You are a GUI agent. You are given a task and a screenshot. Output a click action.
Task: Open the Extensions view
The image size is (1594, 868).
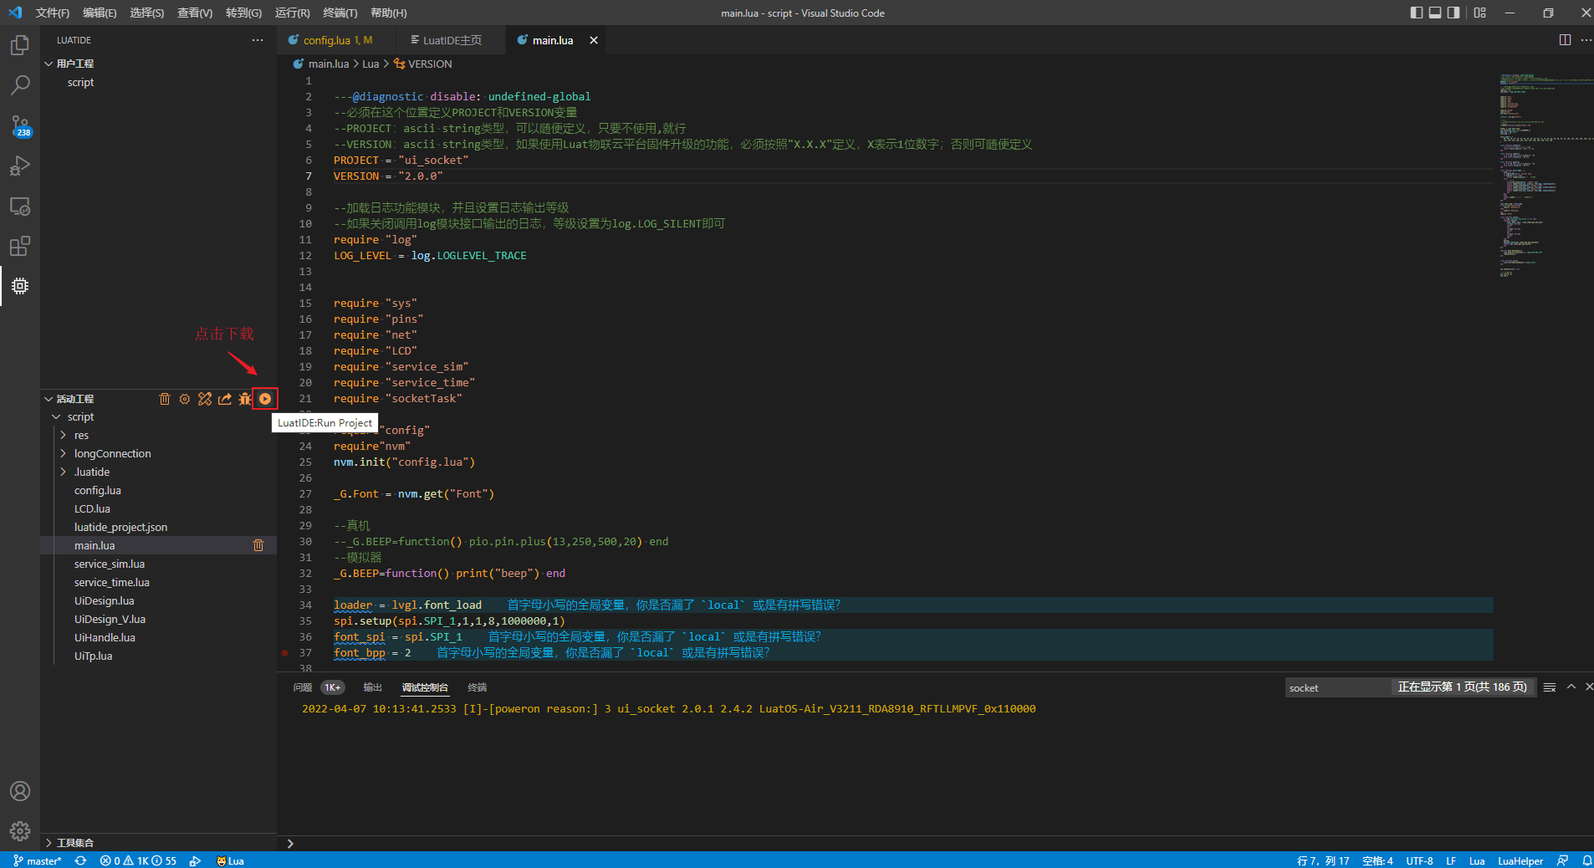[20, 246]
